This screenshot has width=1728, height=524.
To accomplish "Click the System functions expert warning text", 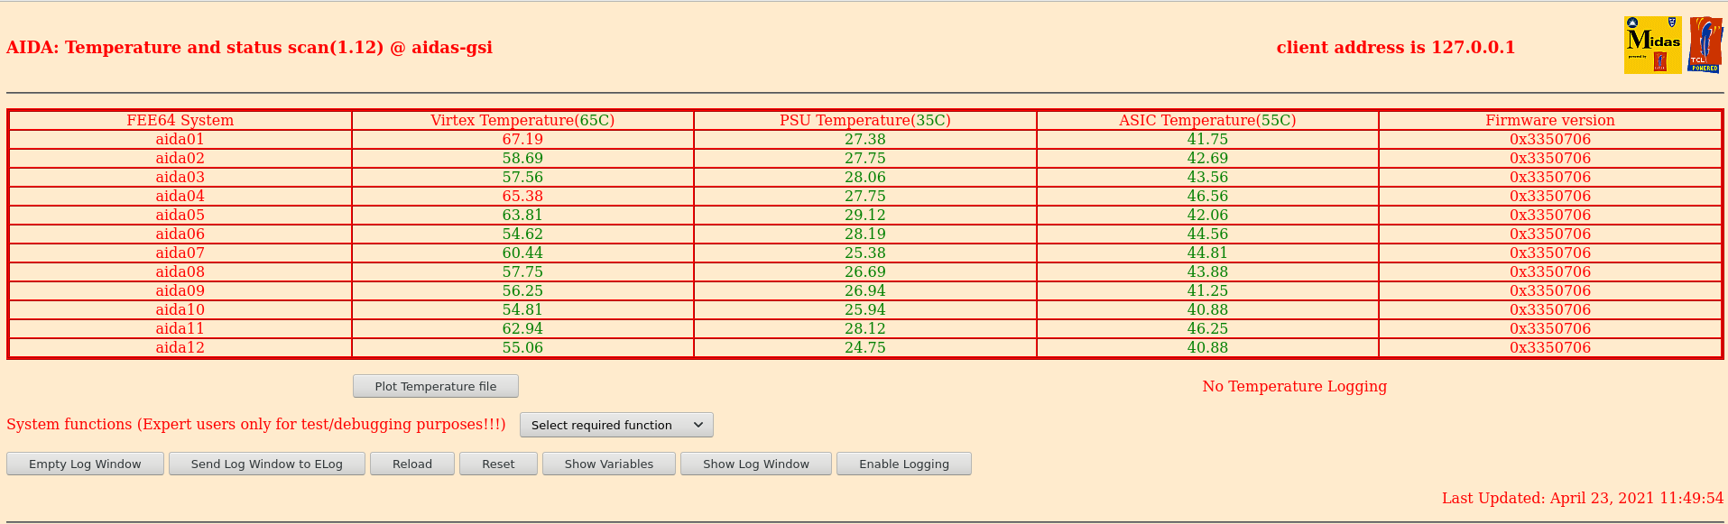I will 256,424.
